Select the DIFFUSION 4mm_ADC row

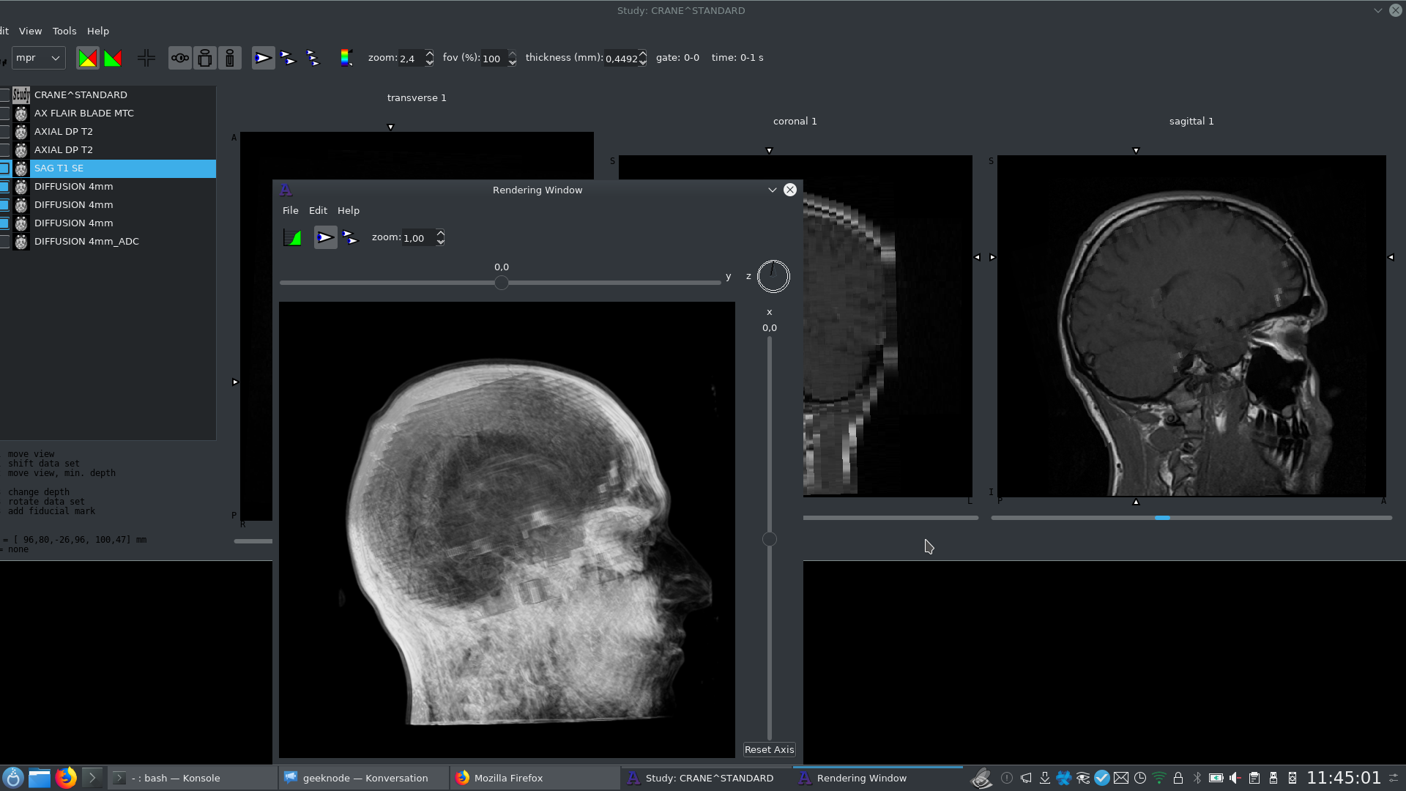tap(108, 242)
